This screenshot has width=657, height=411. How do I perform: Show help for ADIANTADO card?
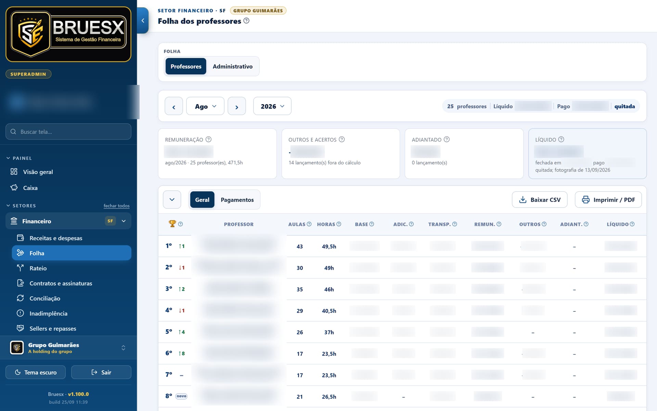click(447, 139)
